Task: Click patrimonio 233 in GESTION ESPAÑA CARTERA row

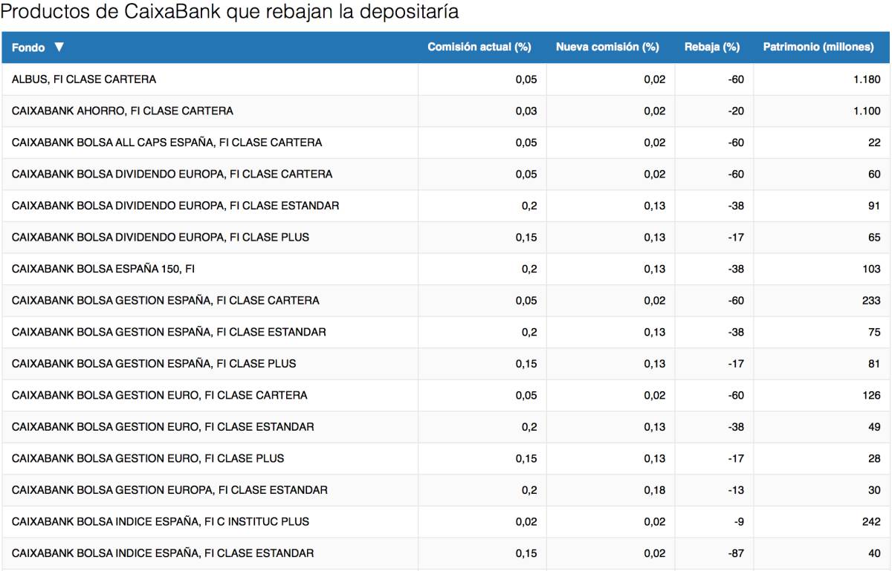Action: [871, 301]
